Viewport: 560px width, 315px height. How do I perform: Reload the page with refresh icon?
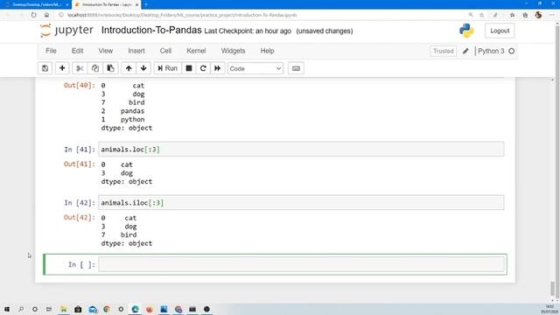(33, 15)
